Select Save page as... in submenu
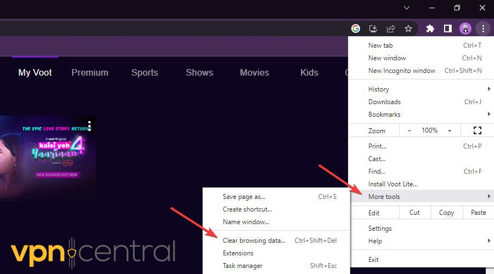 276,197
